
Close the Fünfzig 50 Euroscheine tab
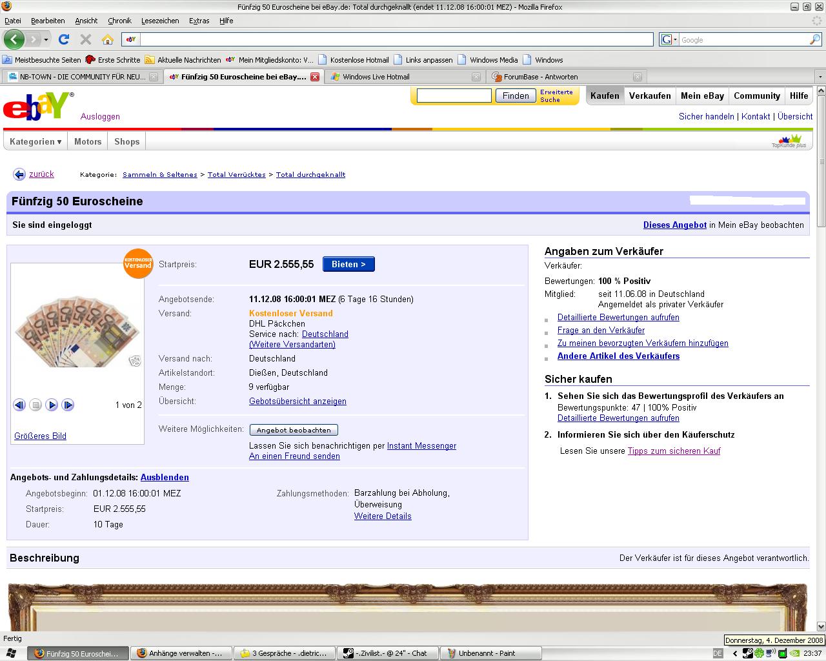(315, 76)
